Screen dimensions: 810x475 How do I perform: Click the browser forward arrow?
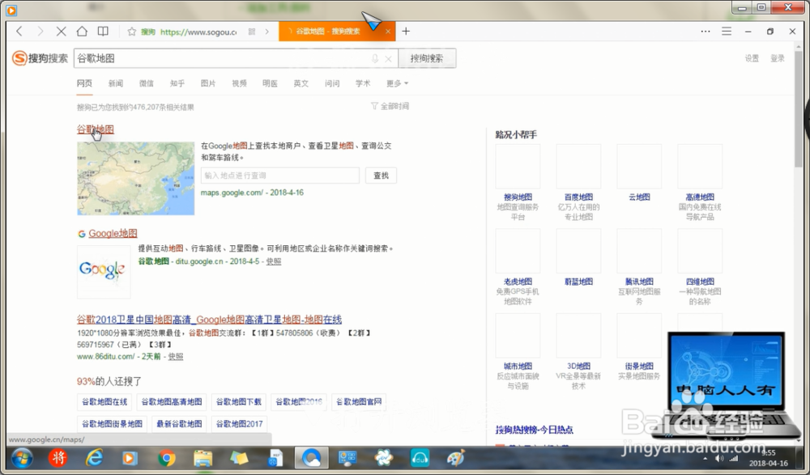click(x=40, y=32)
